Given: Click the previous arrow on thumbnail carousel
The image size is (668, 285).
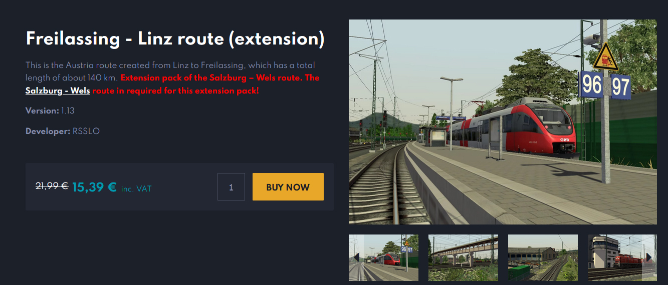Looking at the screenshot, I should click(356, 257).
